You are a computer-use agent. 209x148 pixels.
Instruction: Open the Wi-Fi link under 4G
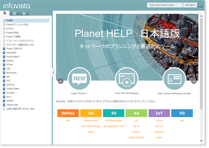(x=136, y=126)
